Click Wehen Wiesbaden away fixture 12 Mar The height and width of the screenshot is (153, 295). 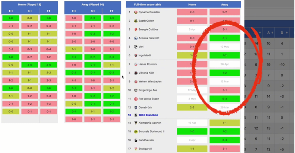(x=225, y=81)
